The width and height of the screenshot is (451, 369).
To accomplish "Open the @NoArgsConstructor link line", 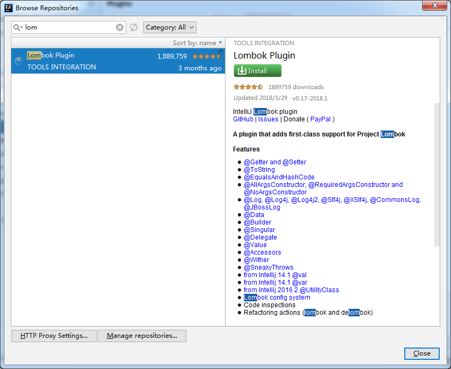I will click(275, 192).
